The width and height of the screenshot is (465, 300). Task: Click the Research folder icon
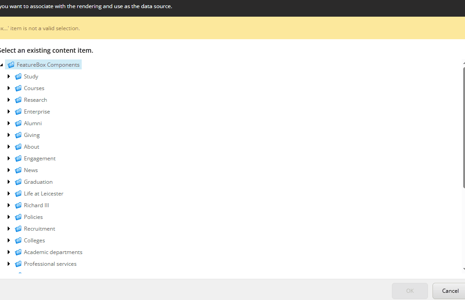[x=18, y=100]
